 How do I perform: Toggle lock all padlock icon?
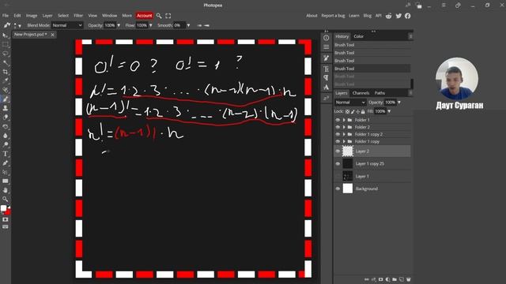click(x=363, y=111)
